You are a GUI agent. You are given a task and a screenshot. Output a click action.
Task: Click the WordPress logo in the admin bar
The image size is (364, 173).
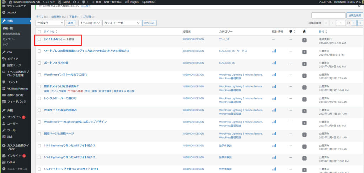(3, 2)
